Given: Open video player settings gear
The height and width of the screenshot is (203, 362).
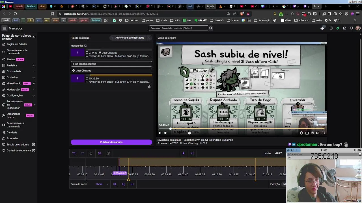Looking at the screenshot, I should coord(301,133).
